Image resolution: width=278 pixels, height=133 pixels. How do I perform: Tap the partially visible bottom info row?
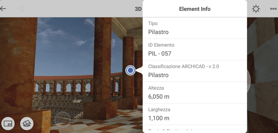coord(195,129)
